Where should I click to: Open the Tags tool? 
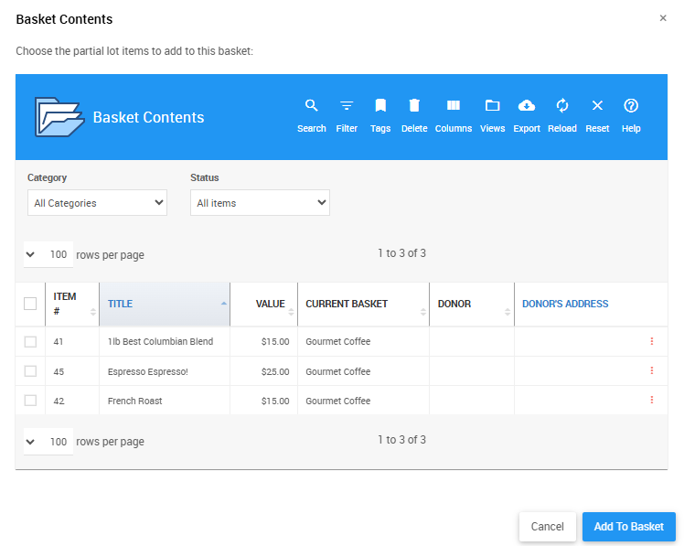(x=380, y=115)
